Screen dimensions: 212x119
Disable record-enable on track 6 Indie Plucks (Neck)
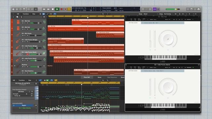27,54
